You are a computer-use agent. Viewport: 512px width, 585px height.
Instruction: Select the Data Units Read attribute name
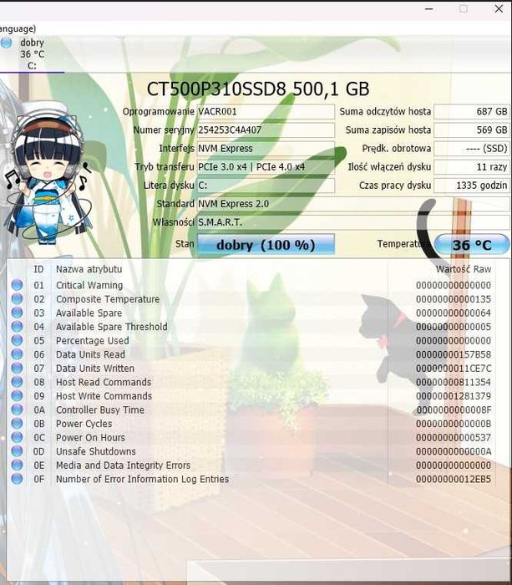pos(90,354)
